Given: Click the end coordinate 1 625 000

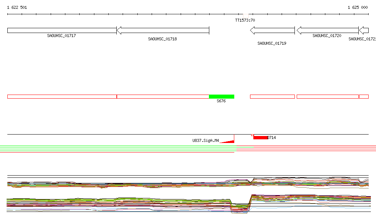Looking at the screenshot, I should 358,7.
